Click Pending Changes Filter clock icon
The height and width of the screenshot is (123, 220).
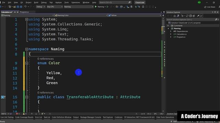click(183, 16)
